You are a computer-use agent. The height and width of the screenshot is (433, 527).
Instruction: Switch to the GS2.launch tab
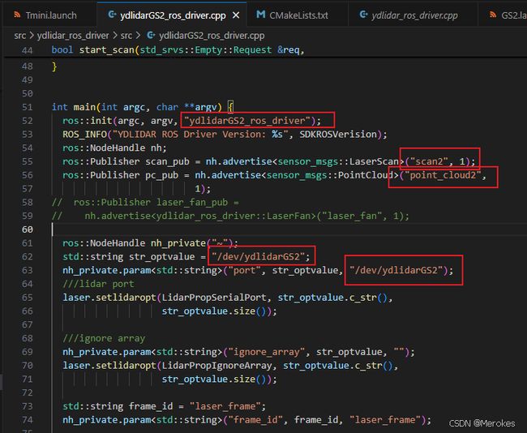tap(513, 15)
